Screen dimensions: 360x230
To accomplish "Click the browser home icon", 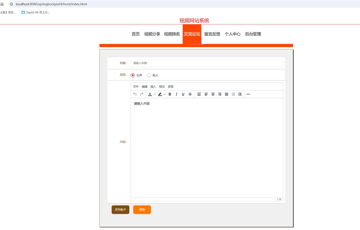I will [2, 4].
